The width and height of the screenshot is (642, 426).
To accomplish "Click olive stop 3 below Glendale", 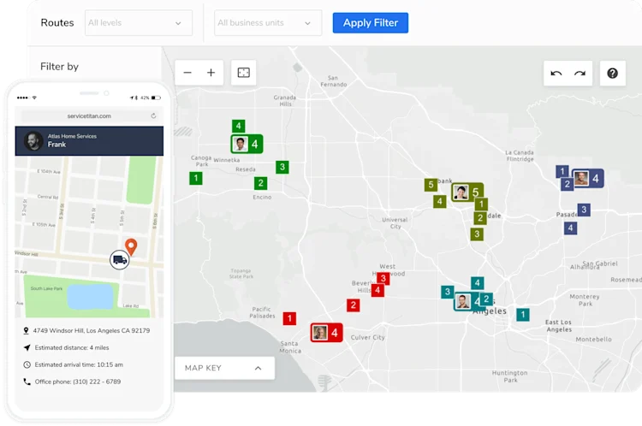I will tap(477, 234).
